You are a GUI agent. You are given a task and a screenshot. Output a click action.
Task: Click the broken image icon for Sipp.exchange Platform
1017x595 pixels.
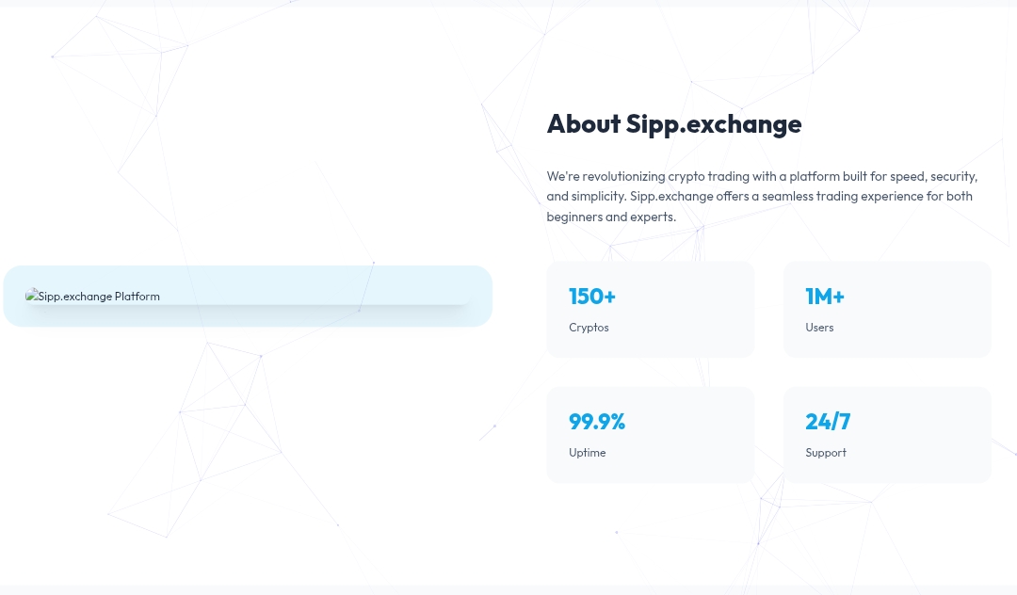coord(31,296)
